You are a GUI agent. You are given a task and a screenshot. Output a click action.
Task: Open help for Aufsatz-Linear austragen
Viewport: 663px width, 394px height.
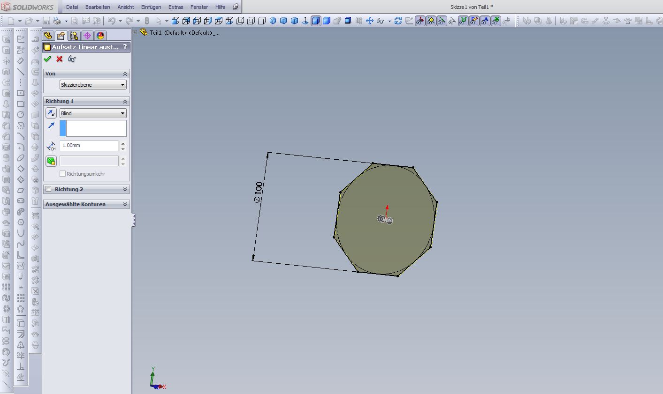point(125,47)
